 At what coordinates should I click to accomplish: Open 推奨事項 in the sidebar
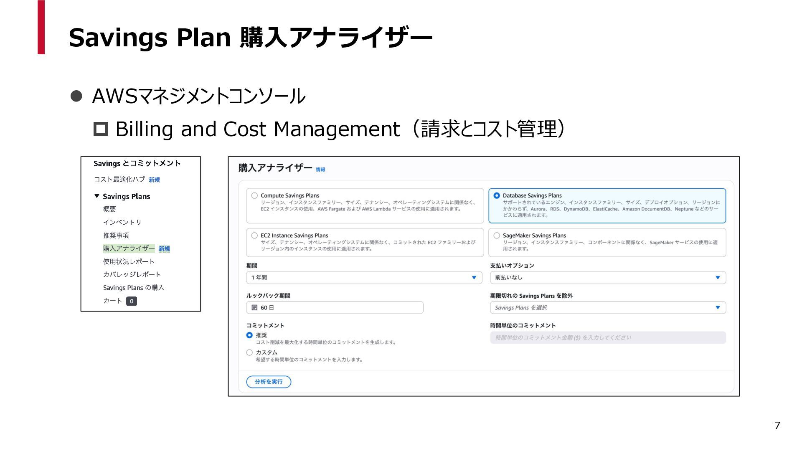(x=116, y=236)
